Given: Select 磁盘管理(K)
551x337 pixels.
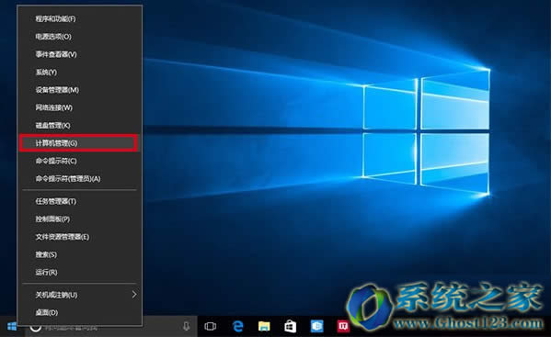Looking at the screenshot, I should tap(79, 126).
